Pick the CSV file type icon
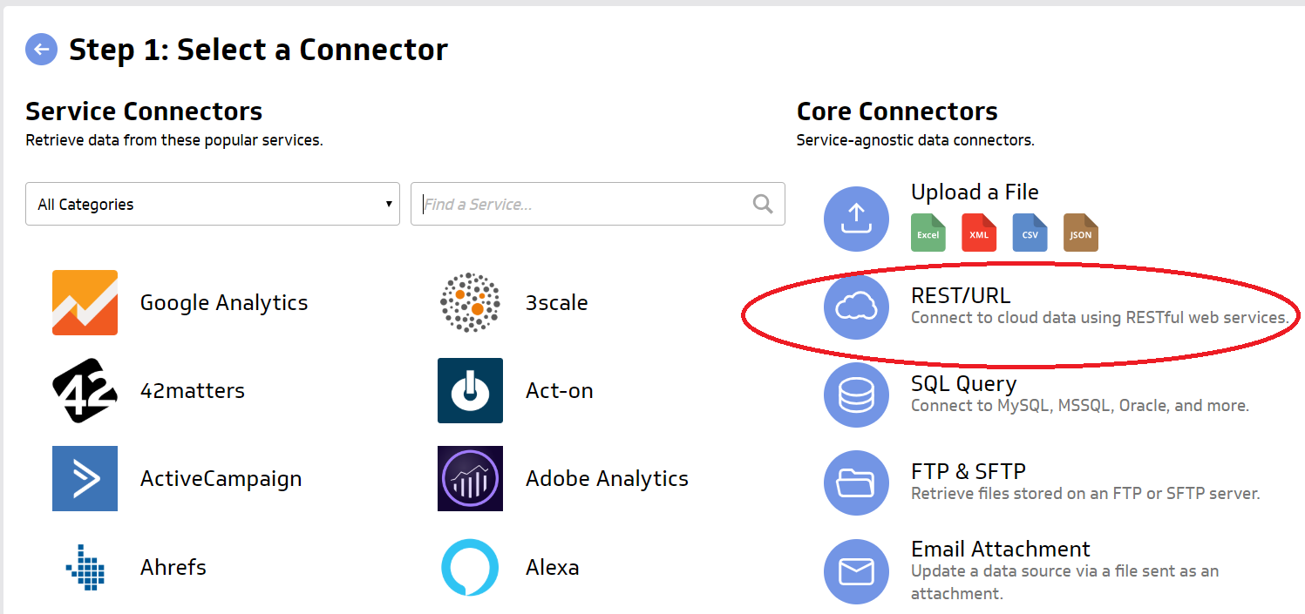The image size is (1305, 614). click(x=1030, y=233)
